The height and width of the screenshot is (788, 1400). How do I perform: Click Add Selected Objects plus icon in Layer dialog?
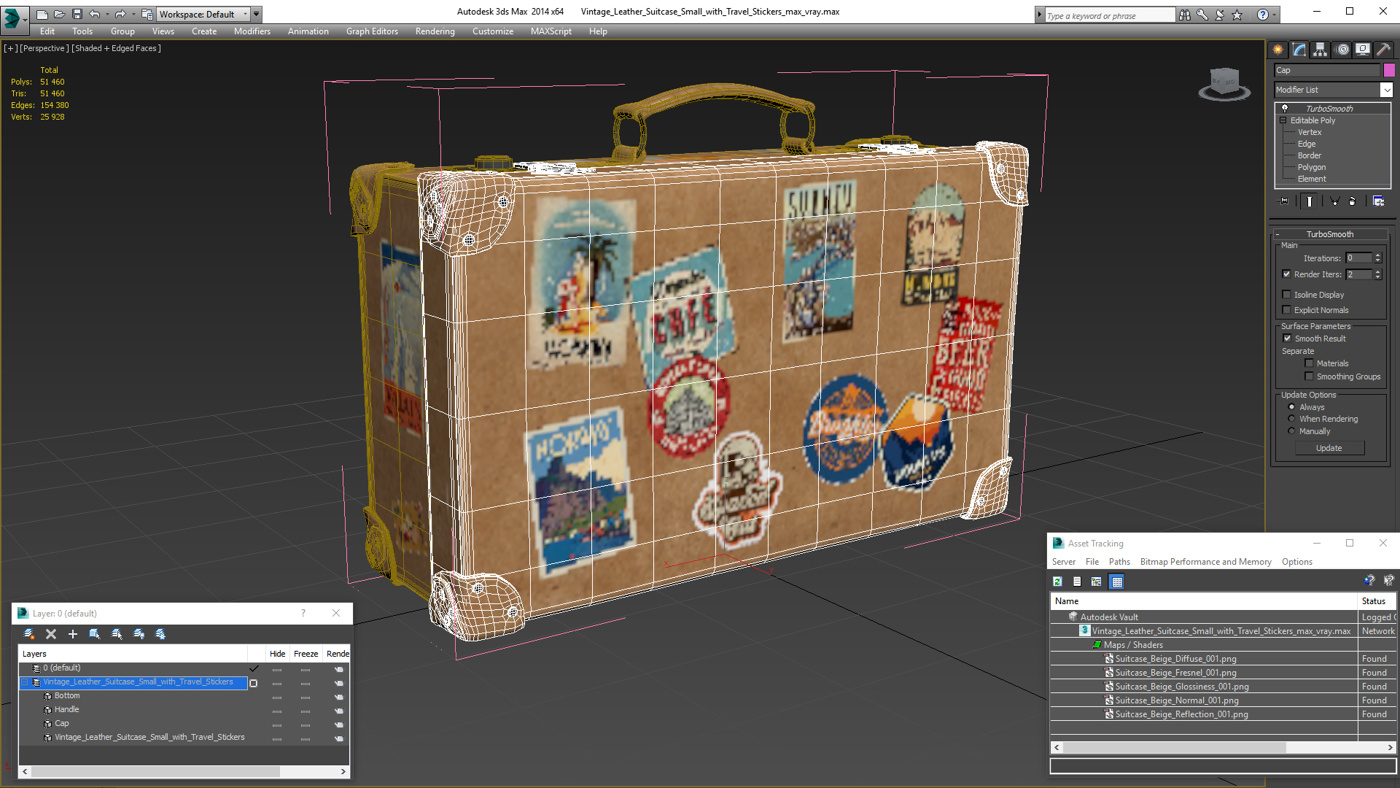coord(73,634)
